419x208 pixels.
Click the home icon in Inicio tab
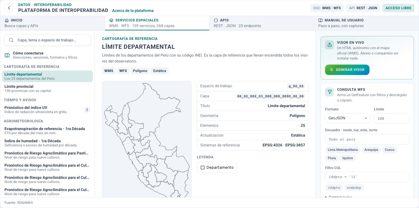(7, 20)
